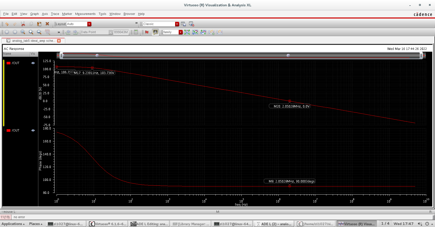Image resolution: width=435 pixels, height=227 pixels.
Task: Go to the previous data point, left green arrow
Action: (x=68, y=32)
